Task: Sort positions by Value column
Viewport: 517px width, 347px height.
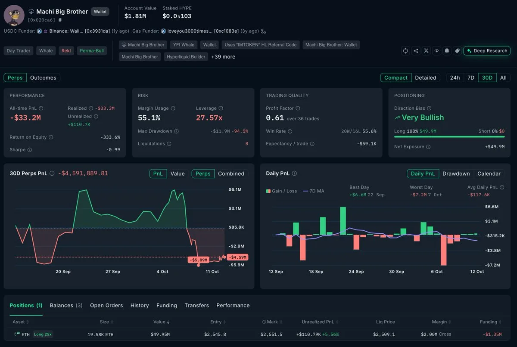Action: tap(162, 322)
